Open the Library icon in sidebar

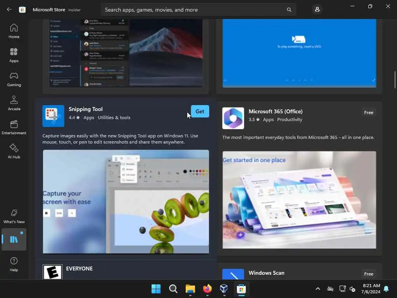(14, 239)
